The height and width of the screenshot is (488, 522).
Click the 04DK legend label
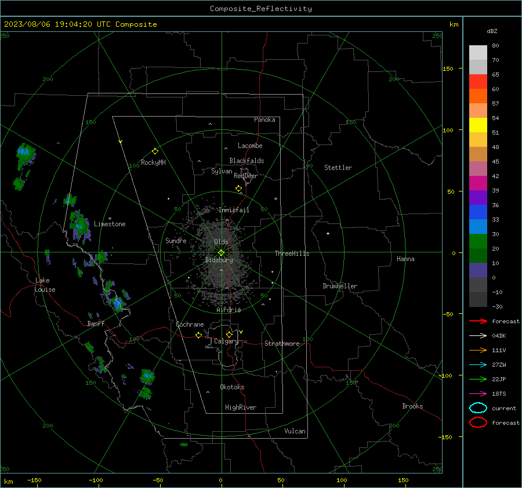coord(499,336)
